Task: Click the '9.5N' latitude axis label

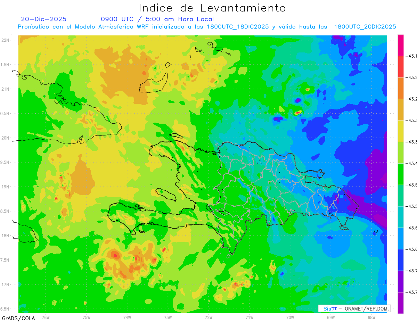Action: [x=5, y=163]
